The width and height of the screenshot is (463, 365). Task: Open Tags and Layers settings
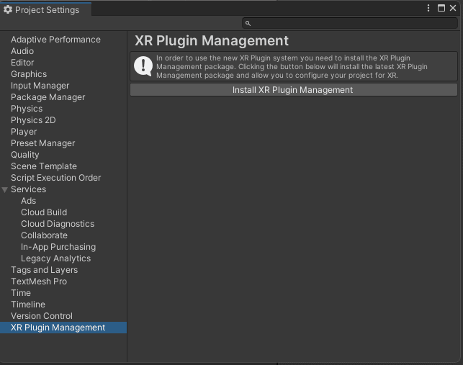[x=45, y=270]
